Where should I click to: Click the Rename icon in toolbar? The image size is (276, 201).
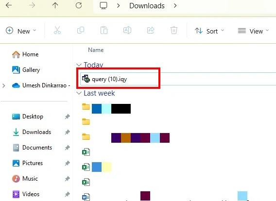(127, 30)
